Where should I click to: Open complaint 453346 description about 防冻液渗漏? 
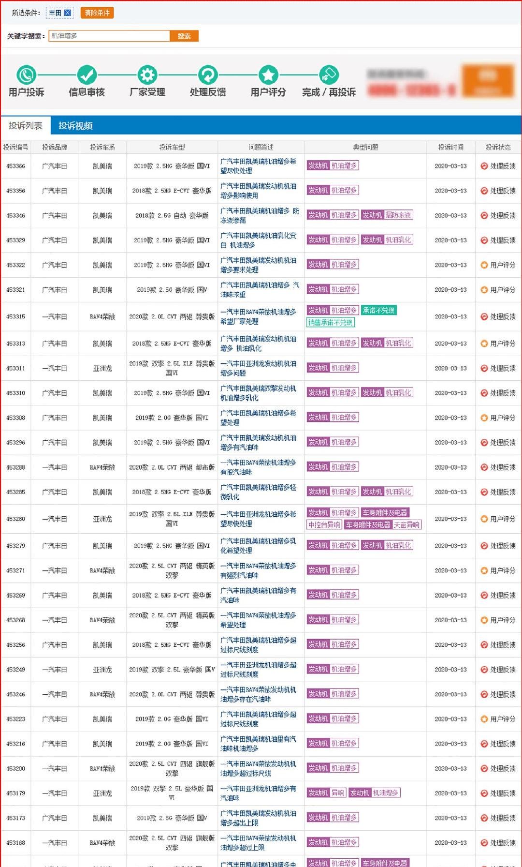260,215
